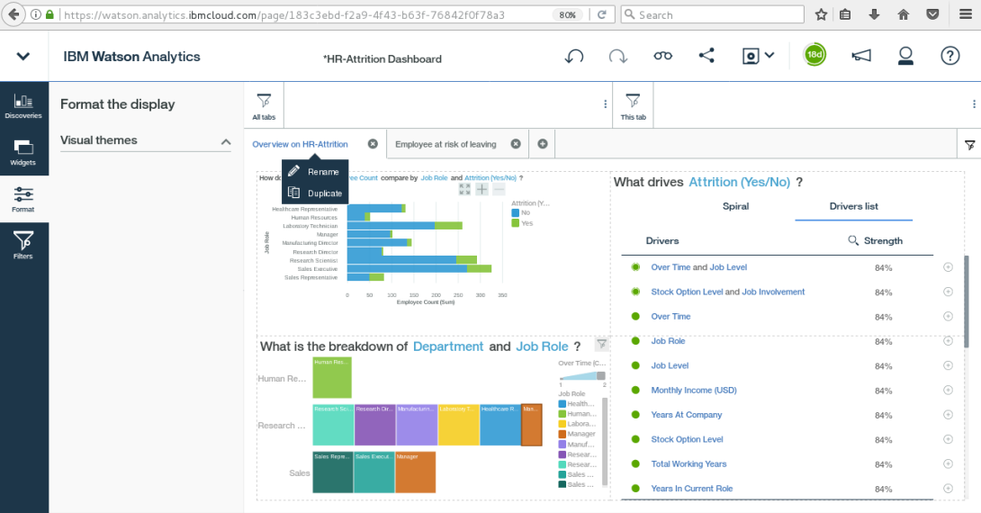Open the Widgets sidebar panel

click(x=23, y=152)
